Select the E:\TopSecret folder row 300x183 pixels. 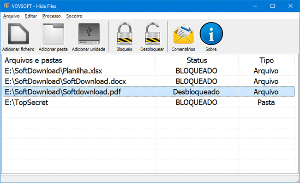[149, 103]
